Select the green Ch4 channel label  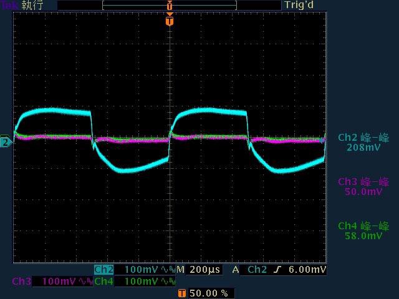(x=103, y=282)
